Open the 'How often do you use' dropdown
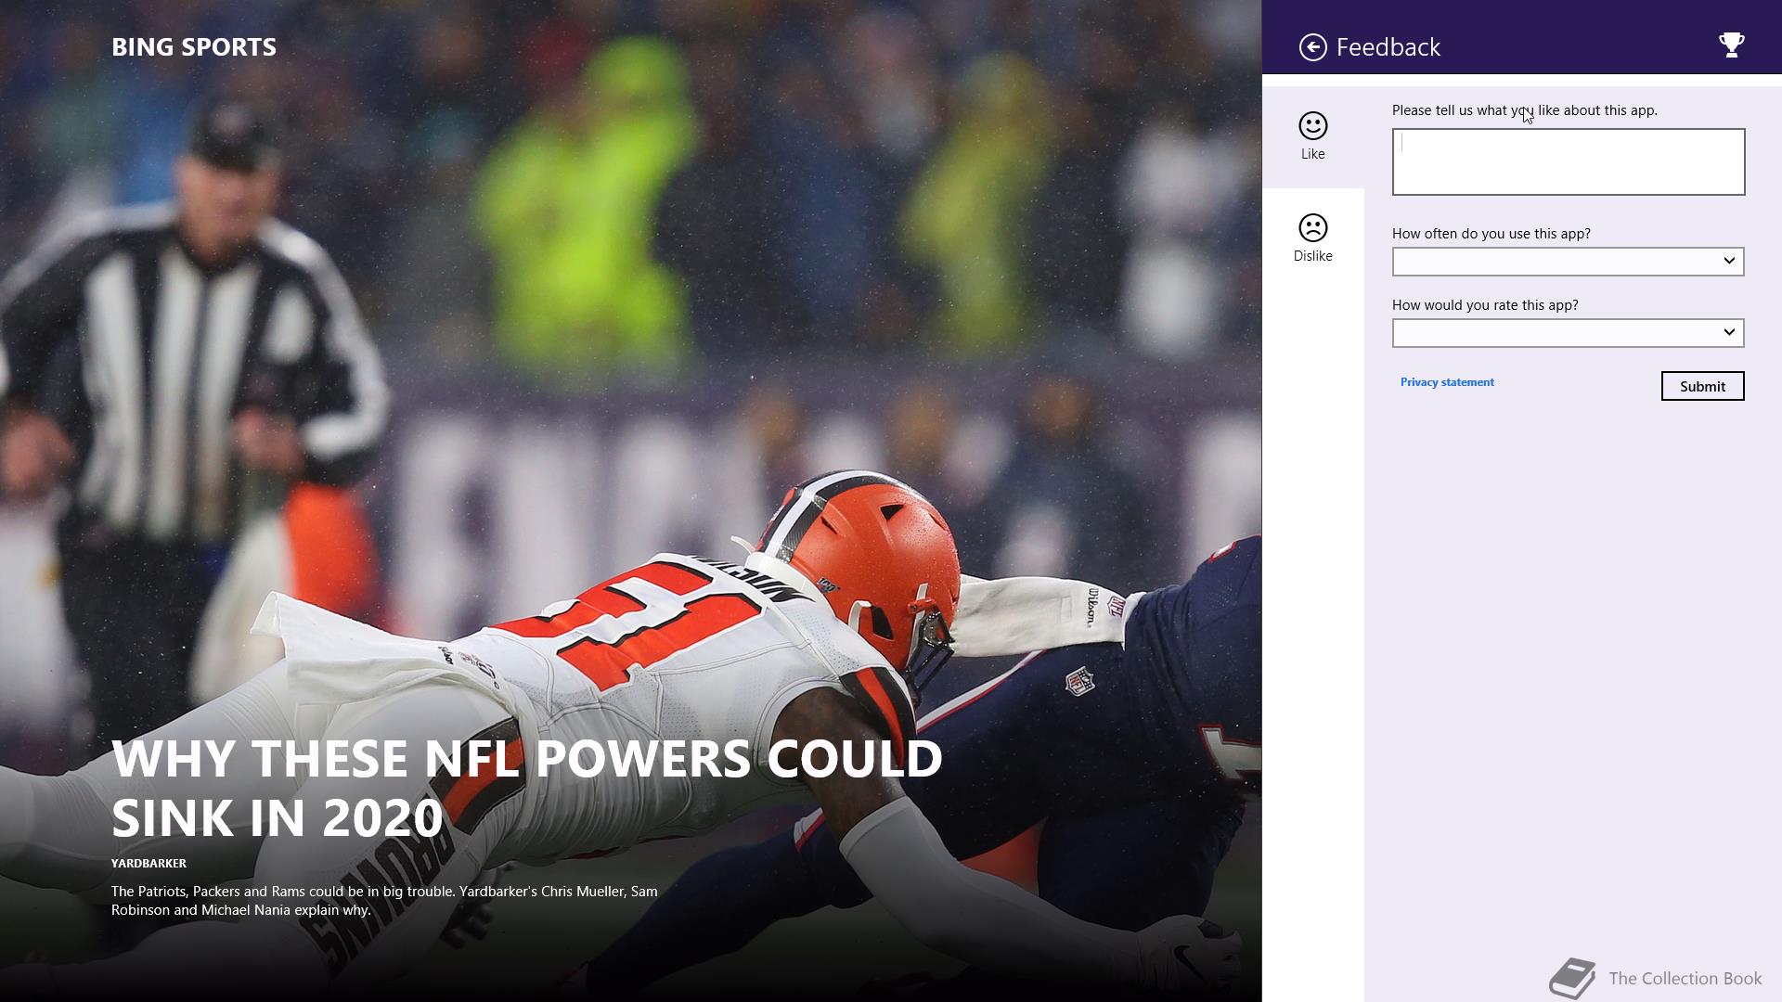This screenshot has height=1002, width=1782. [1568, 262]
